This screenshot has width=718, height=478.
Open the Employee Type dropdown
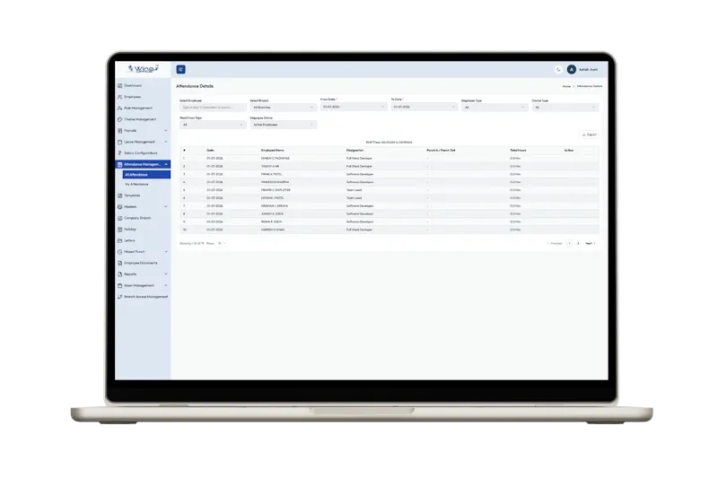495,108
